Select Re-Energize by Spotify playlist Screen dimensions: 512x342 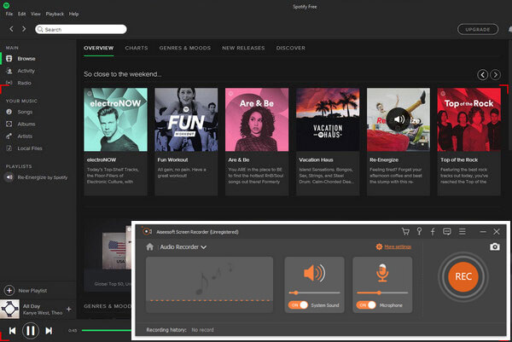pos(43,177)
